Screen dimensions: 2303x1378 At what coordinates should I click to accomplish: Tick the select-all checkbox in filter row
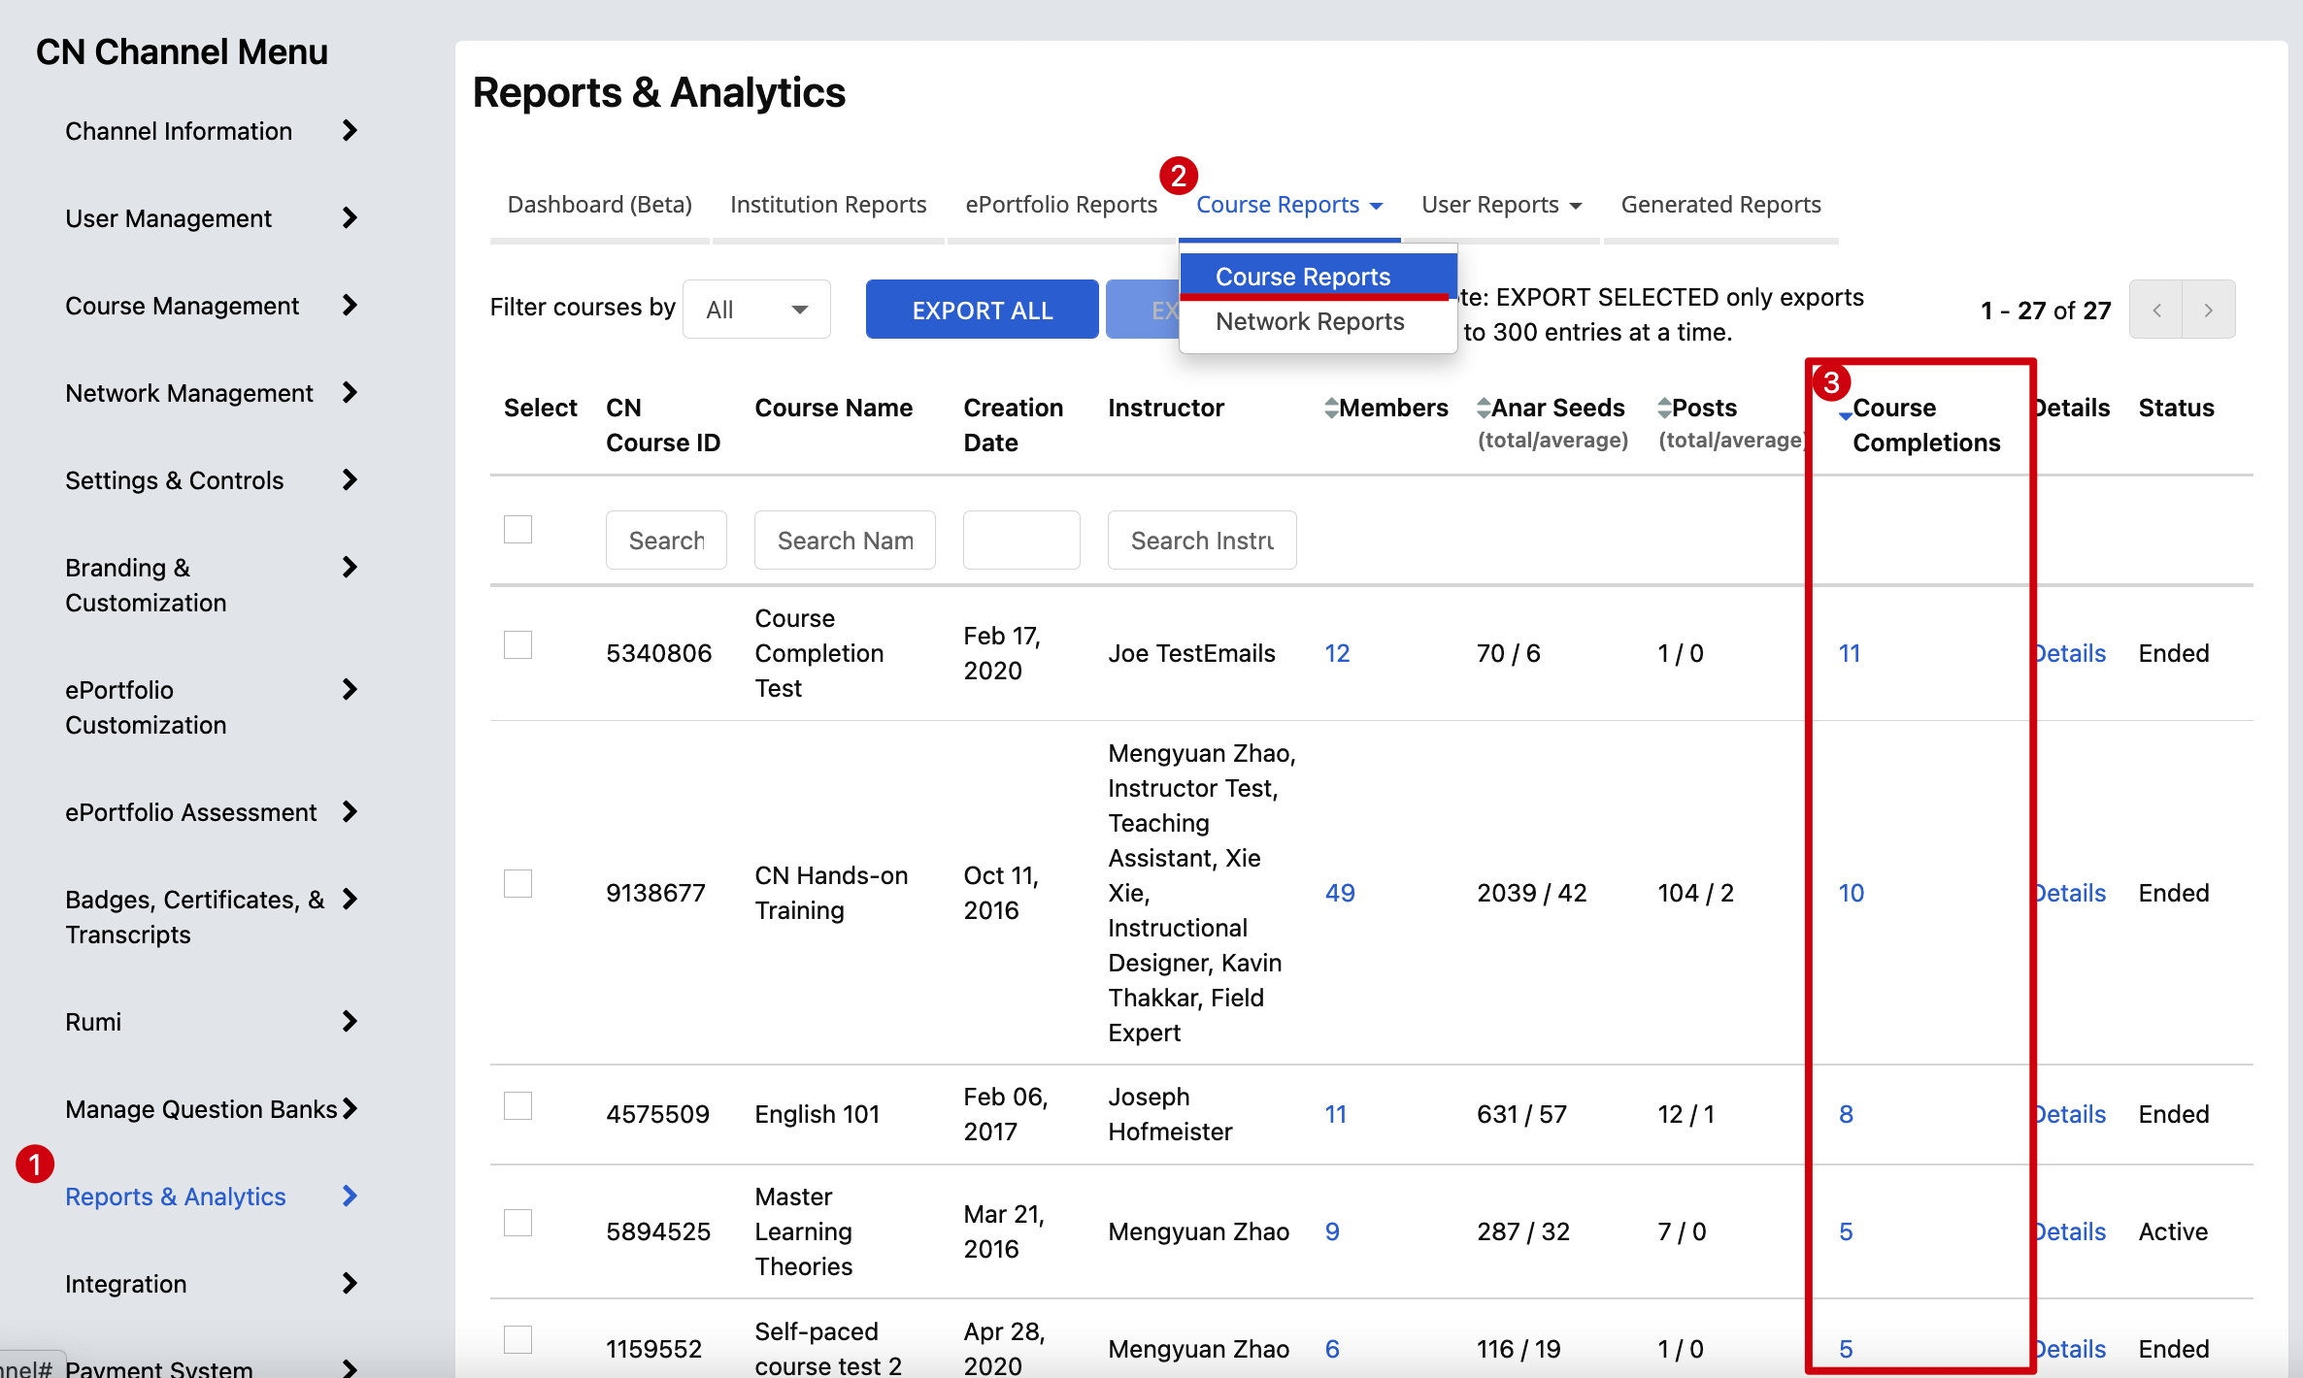pos(518,530)
